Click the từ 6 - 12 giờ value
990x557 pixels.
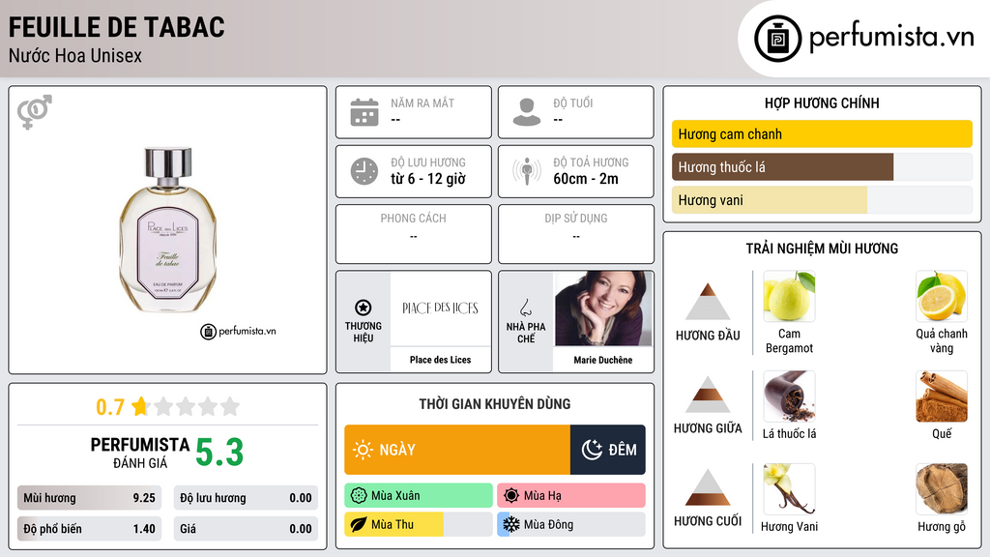point(428,179)
